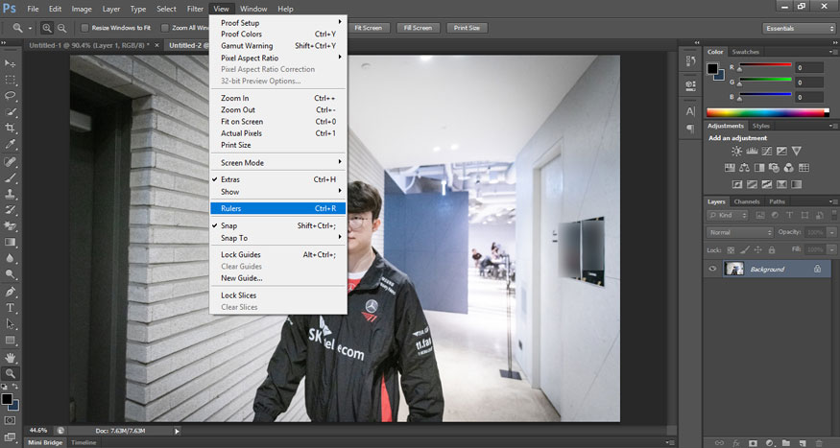Add a Brightness/Contrast adjustment
This screenshot has width=840, height=448.
tap(736, 152)
